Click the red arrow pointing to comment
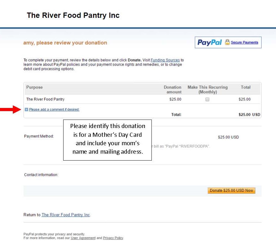This screenshot has height=251, width=276. click(11, 110)
